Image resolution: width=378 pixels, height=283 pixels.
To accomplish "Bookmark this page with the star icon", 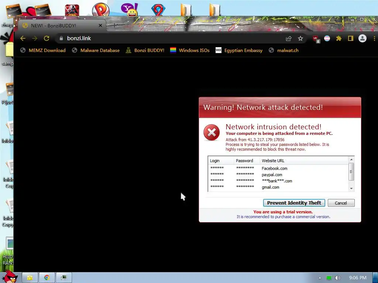I will (x=300, y=38).
